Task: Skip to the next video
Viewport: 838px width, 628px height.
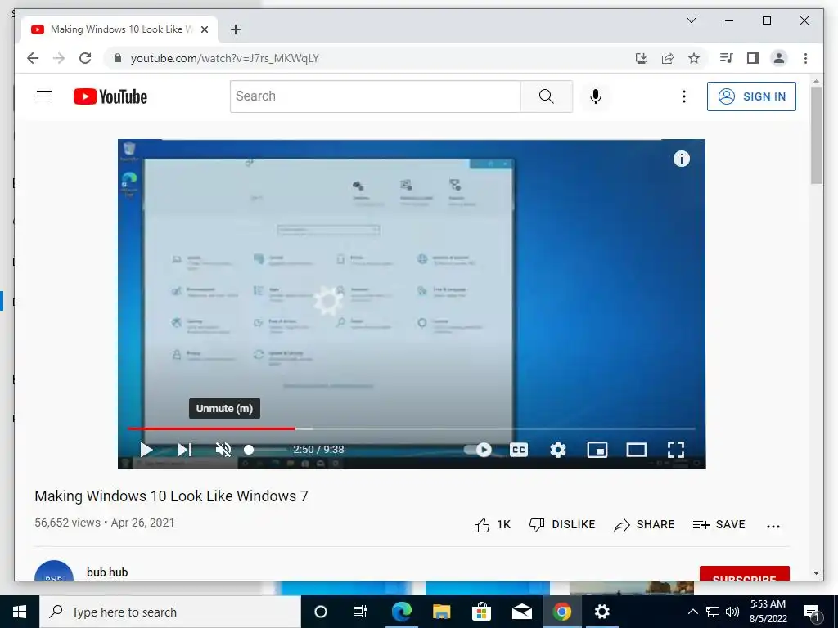Action: [184, 450]
